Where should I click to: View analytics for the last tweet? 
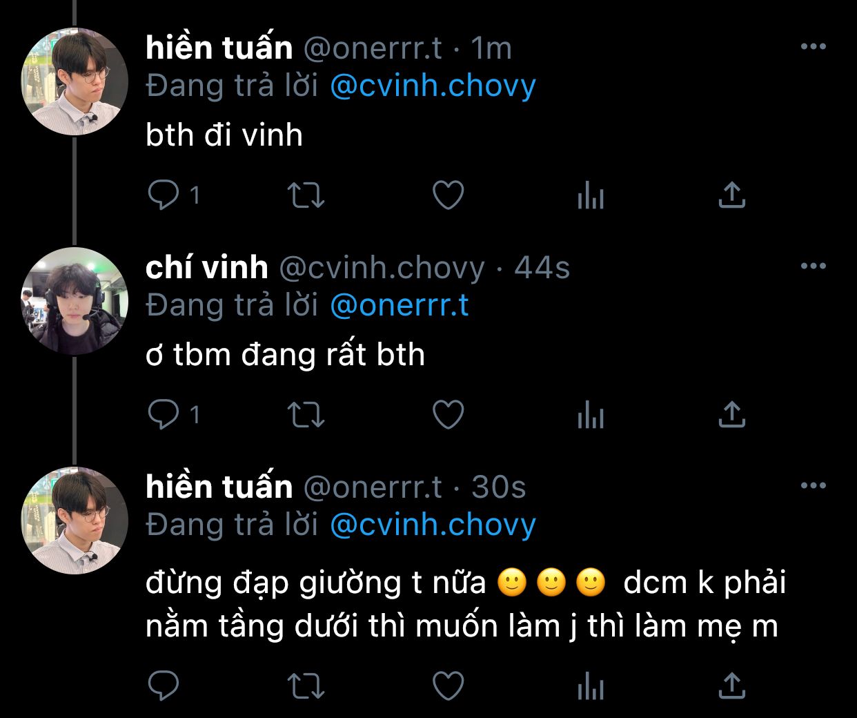(x=590, y=686)
